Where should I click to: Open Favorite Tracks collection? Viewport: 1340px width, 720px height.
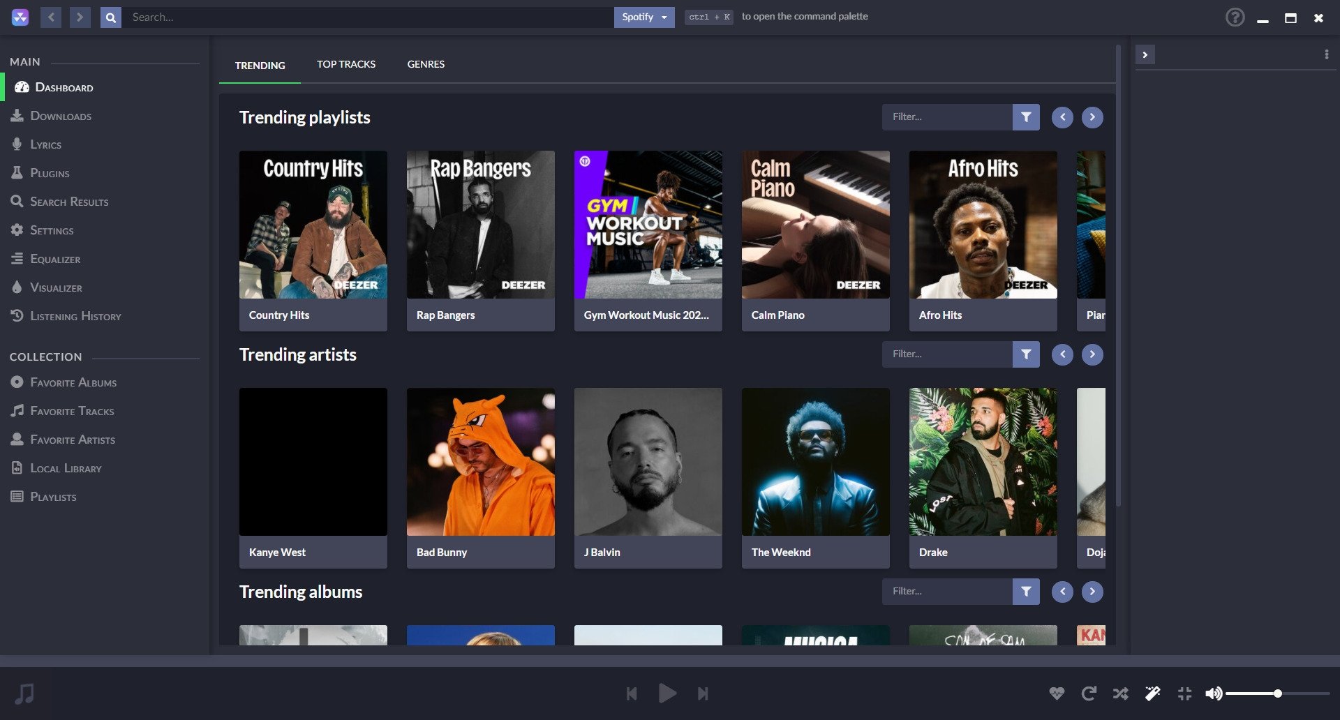pos(105,411)
